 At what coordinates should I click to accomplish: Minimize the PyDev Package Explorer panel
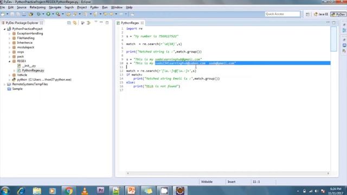point(101,22)
